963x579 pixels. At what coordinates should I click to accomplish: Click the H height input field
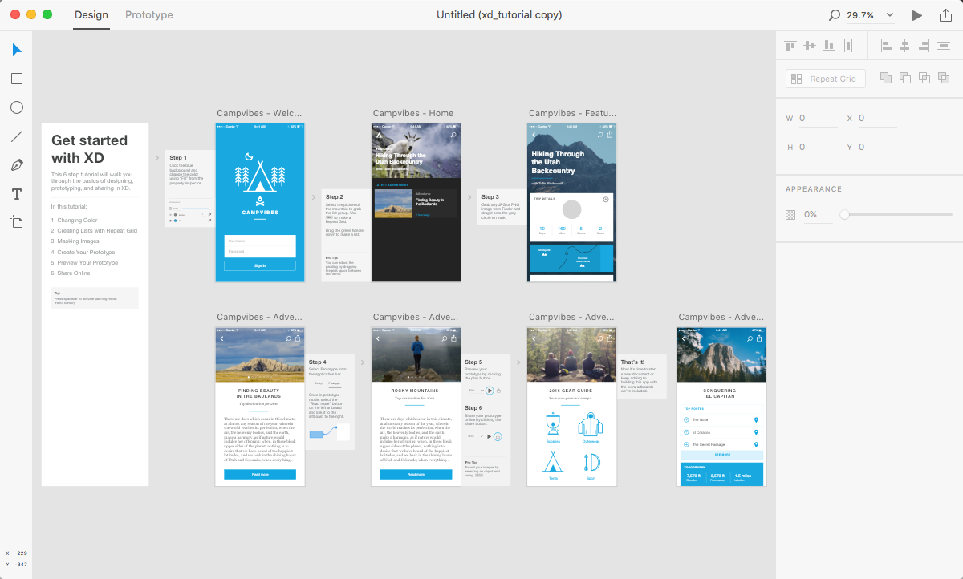818,148
